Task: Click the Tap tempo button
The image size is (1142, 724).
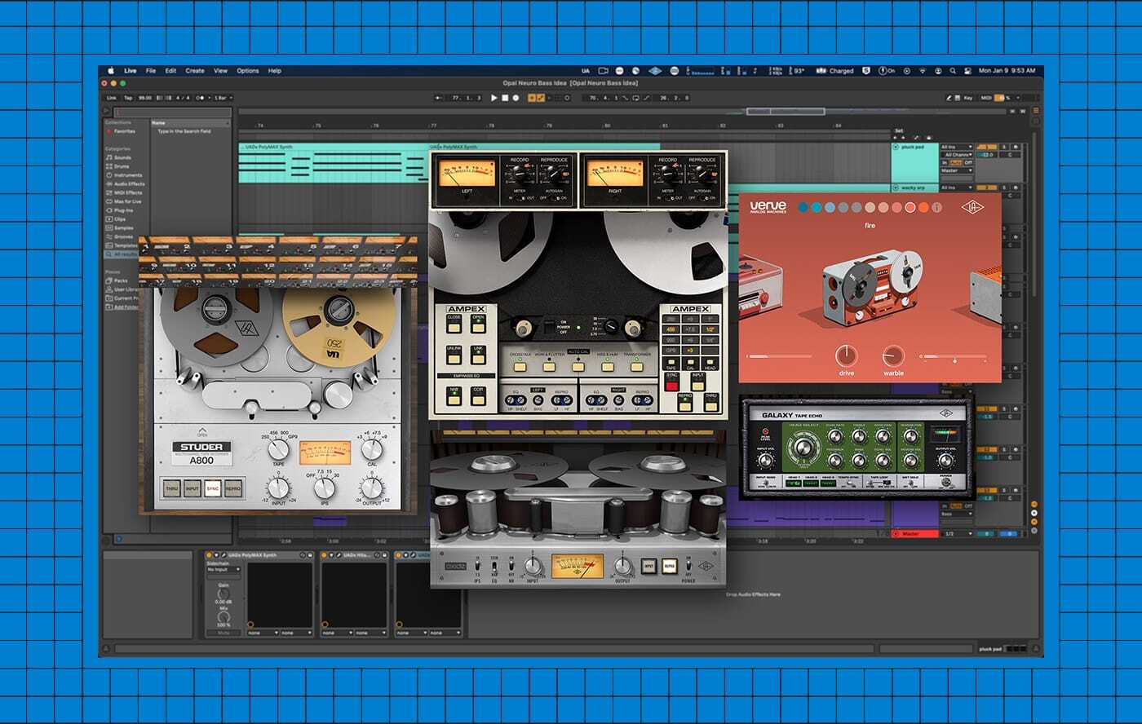Action: pos(128,98)
